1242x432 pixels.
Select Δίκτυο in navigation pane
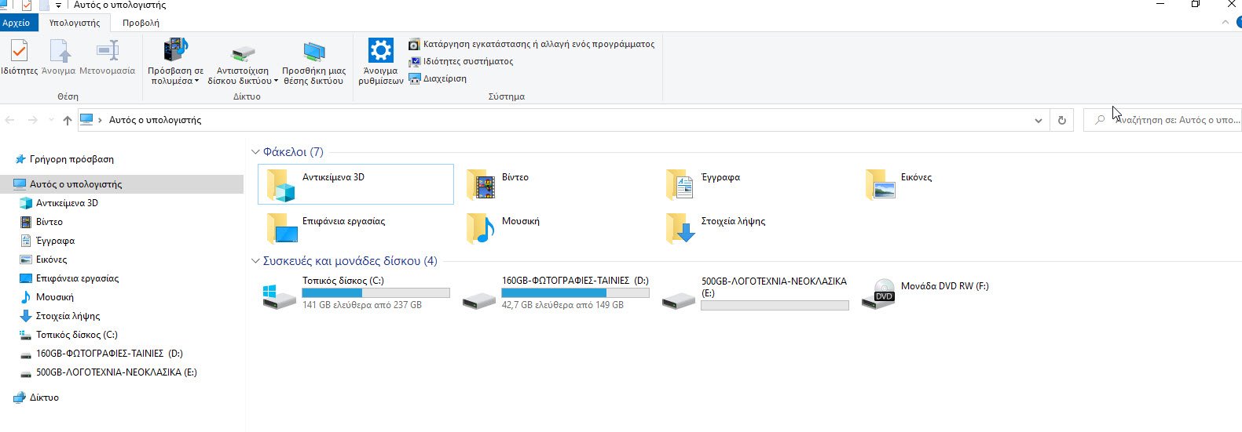click(x=44, y=398)
